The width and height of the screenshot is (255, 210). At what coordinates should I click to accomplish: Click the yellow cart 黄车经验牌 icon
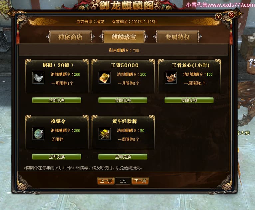[105, 134]
